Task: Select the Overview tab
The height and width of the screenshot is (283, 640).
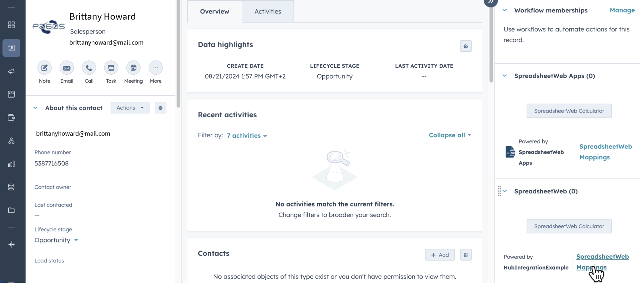Action: 215,11
